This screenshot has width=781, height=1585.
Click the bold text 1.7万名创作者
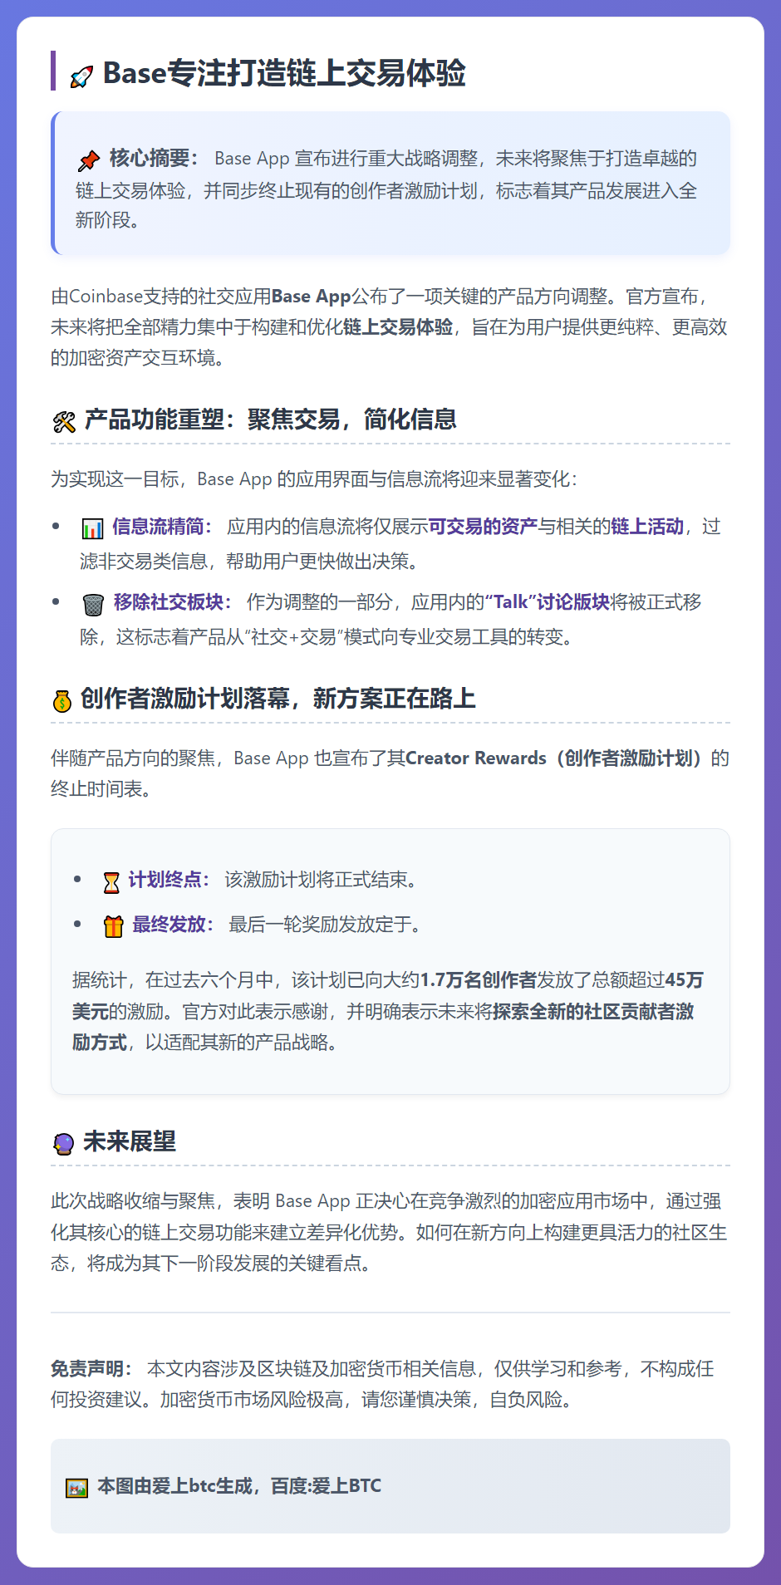point(478,980)
